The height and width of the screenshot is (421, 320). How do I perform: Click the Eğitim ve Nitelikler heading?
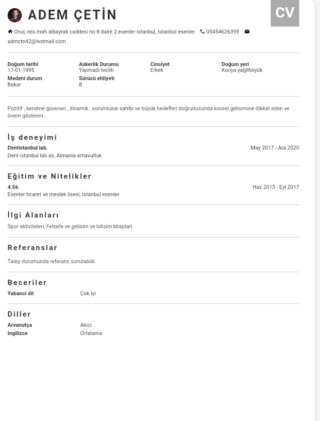(x=50, y=176)
